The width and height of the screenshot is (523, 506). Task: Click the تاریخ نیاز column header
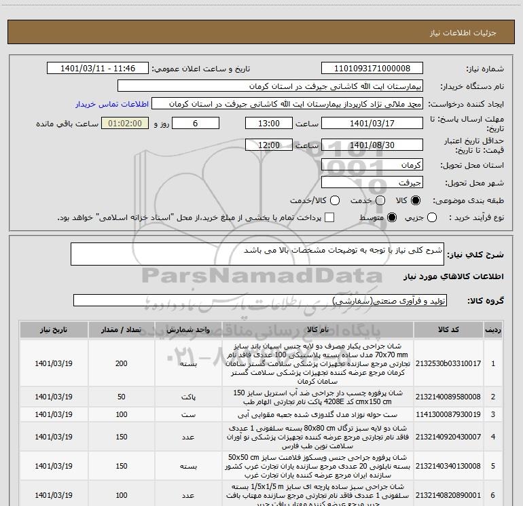[x=54, y=329]
